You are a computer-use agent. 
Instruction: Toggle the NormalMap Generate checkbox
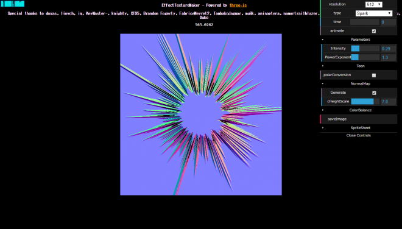coord(374,93)
